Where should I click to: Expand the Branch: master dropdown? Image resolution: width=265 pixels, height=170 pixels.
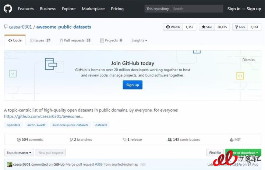[19, 153]
